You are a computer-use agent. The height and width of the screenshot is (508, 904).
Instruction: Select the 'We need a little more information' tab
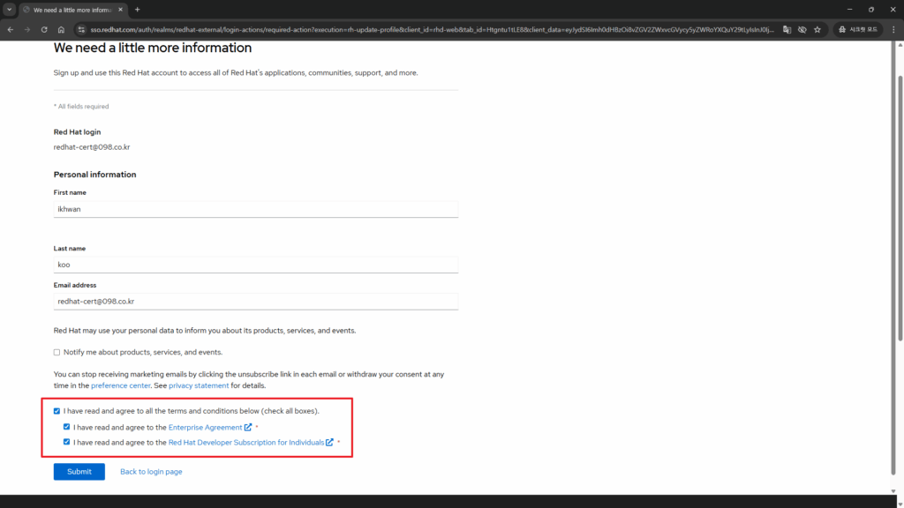pyautogui.click(x=71, y=10)
